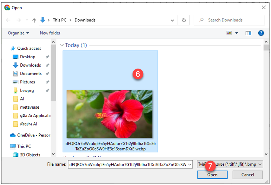
Task: Open the Help question mark icon
Action: (261, 33)
